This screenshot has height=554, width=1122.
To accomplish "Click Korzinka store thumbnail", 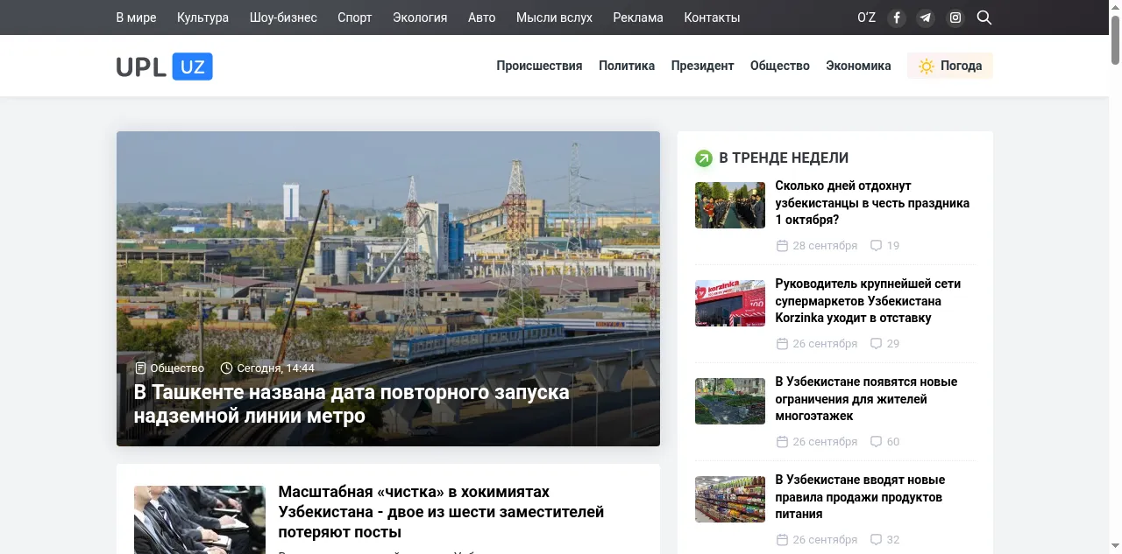I will click(x=730, y=303).
